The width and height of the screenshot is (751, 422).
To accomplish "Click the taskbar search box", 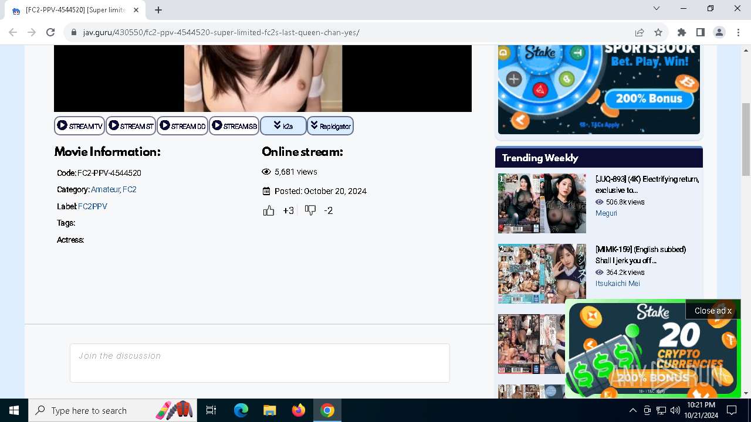I will (113, 410).
